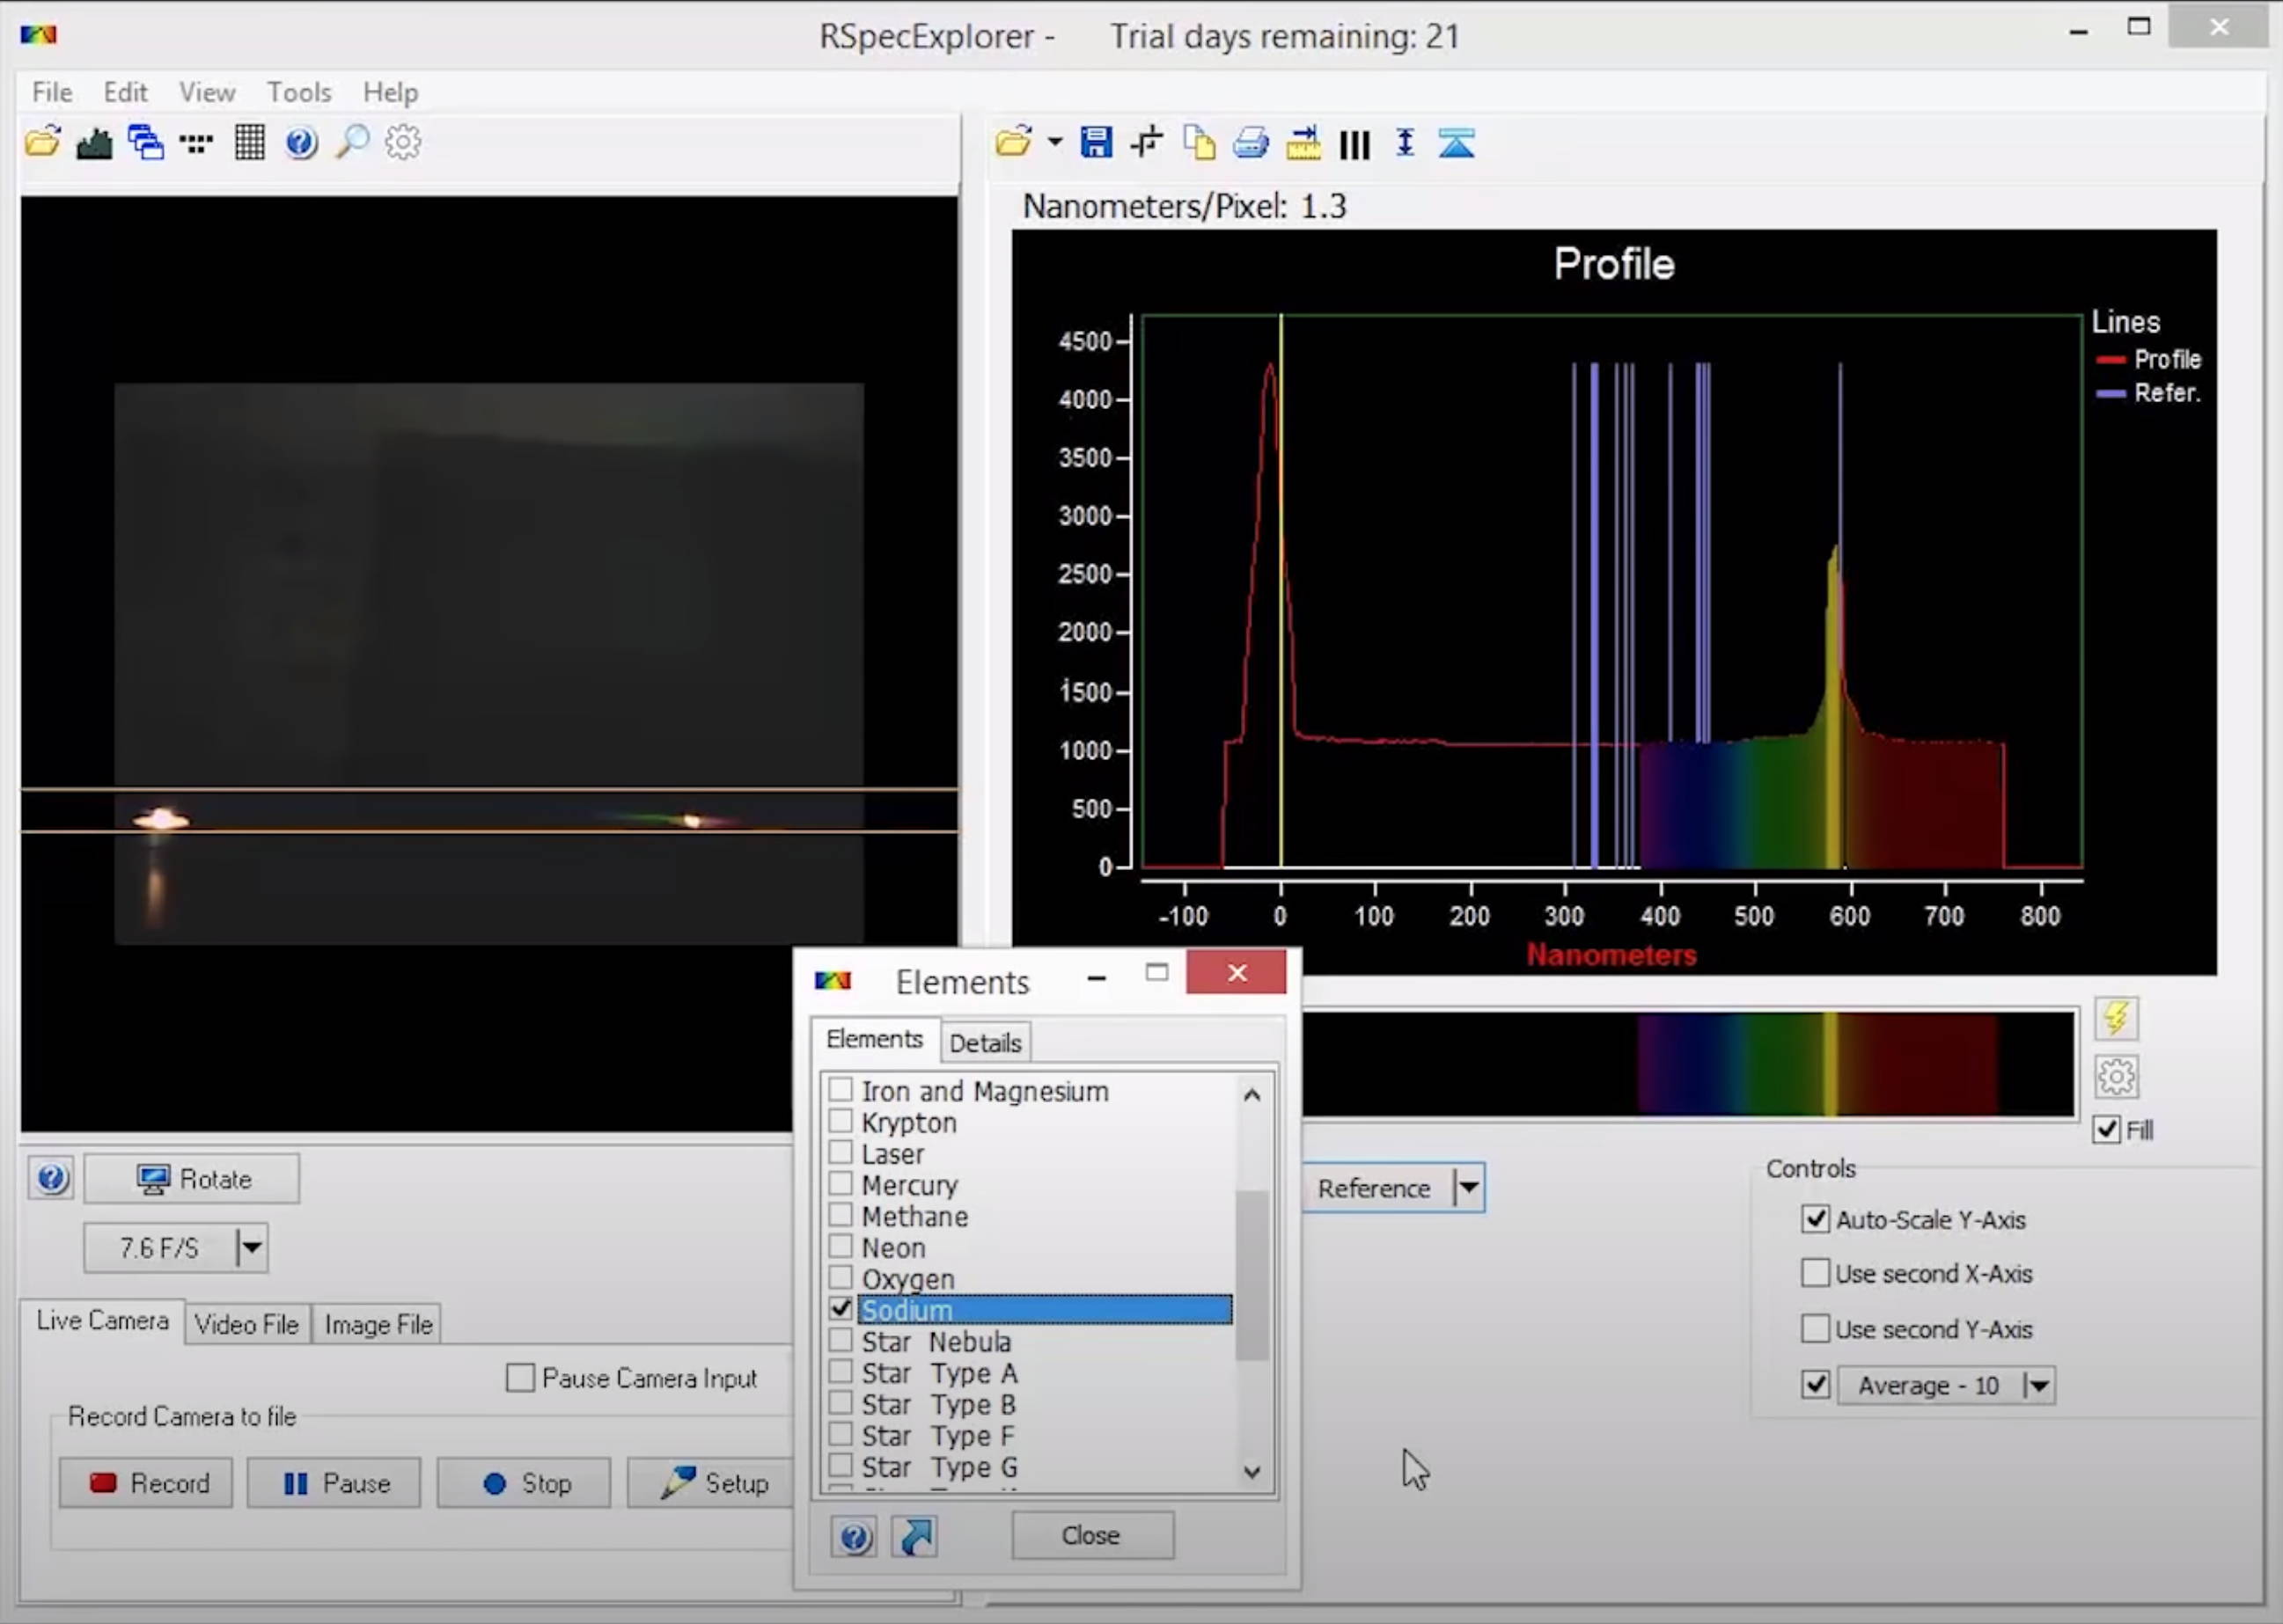The height and width of the screenshot is (1624, 2283).
Task: Click the histogram icon in left toolbar
Action: 94,143
